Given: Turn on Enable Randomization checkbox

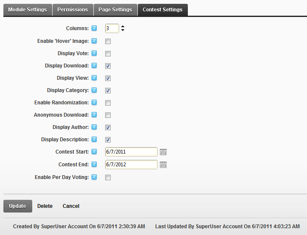Looking at the screenshot, I should (108, 103).
